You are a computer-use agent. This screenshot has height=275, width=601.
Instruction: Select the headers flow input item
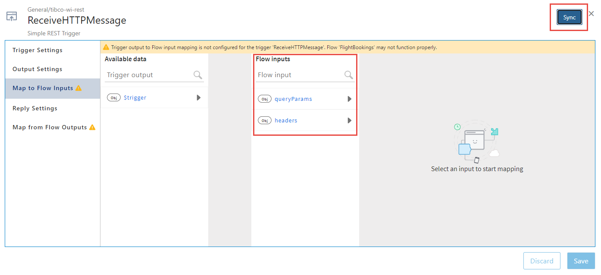coord(286,121)
